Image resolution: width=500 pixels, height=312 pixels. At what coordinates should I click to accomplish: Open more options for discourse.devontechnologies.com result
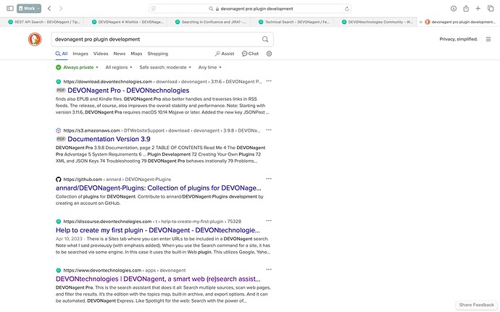(x=269, y=221)
